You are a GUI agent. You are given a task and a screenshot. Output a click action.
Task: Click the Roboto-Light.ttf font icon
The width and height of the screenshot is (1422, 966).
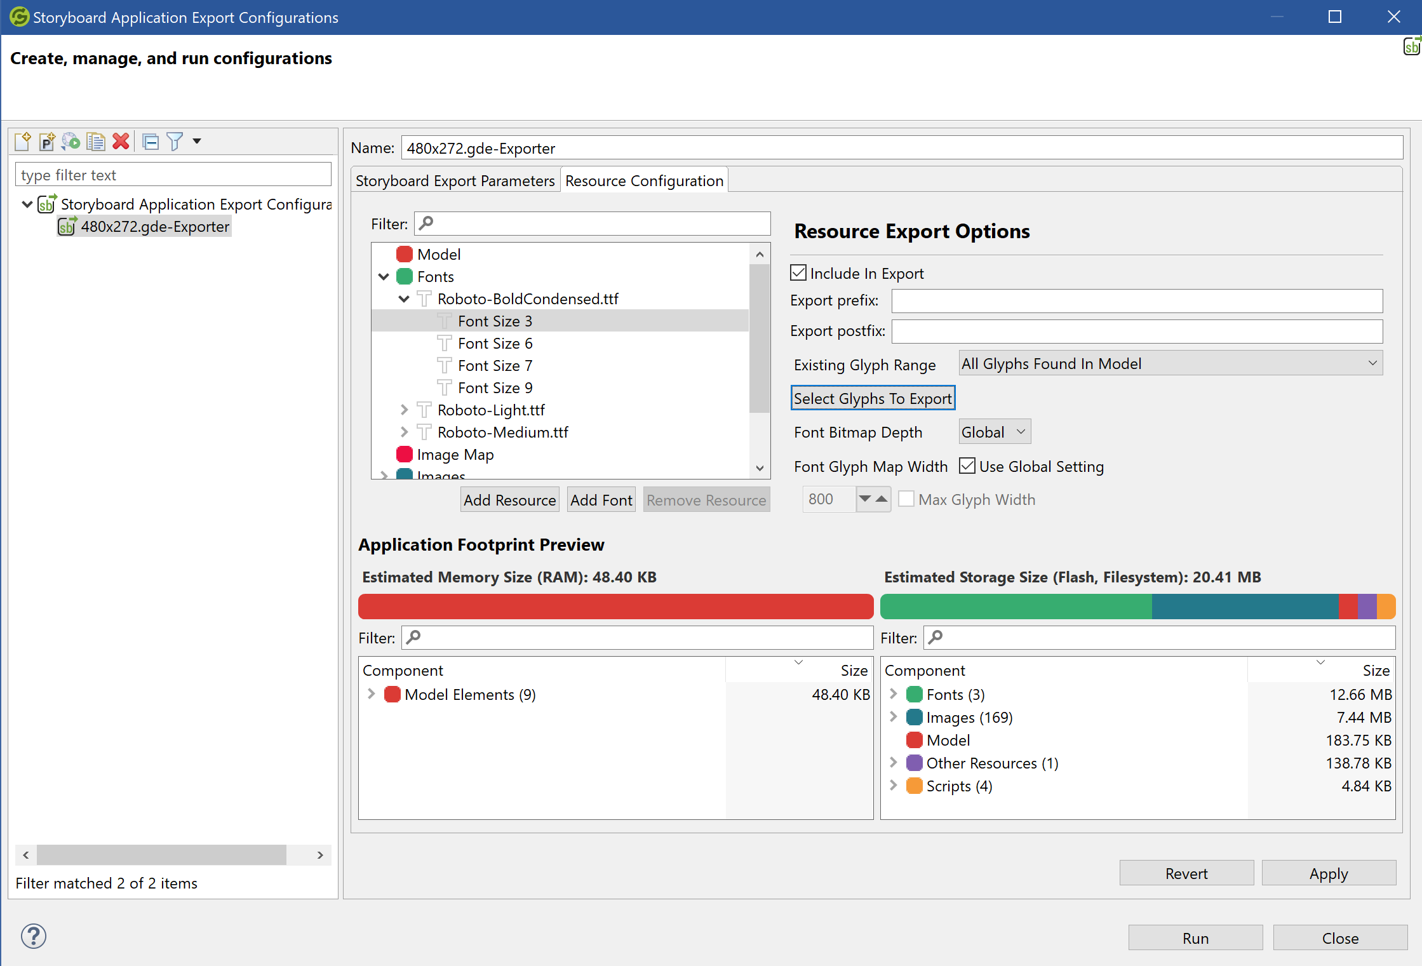coord(424,410)
